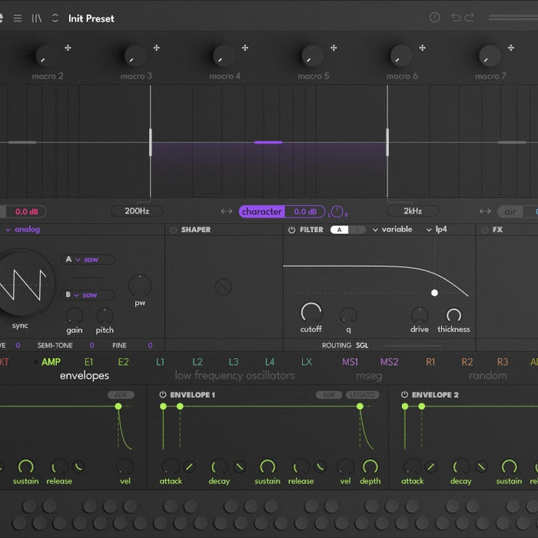Toggle ADR mode on Envelope 1
This screenshot has height=538, width=538.
point(329,395)
